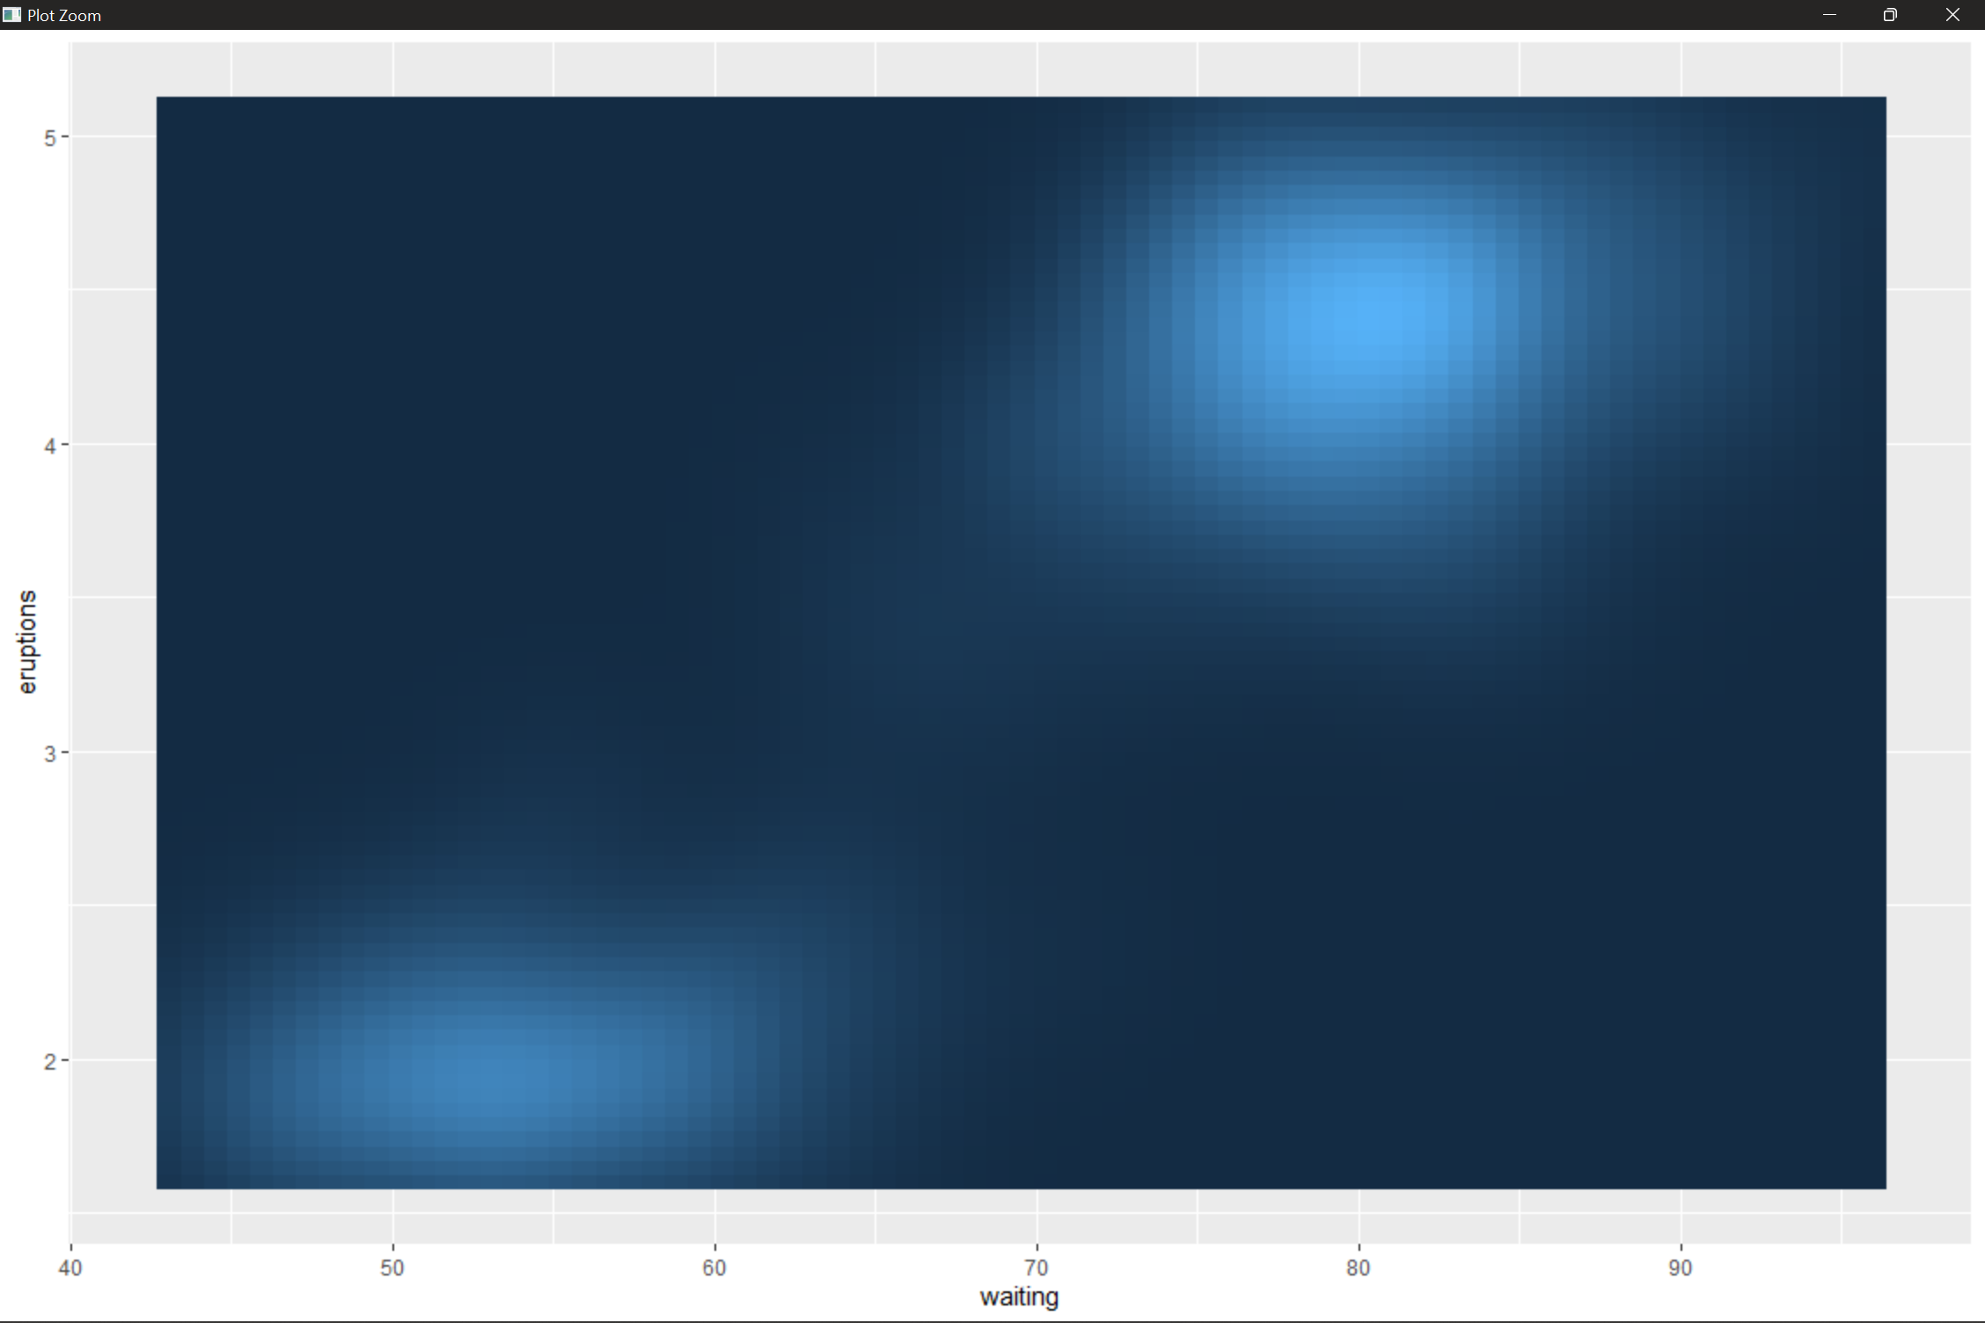
Task: Click the x-axis tick label 50
Action: click(x=392, y=1268)
